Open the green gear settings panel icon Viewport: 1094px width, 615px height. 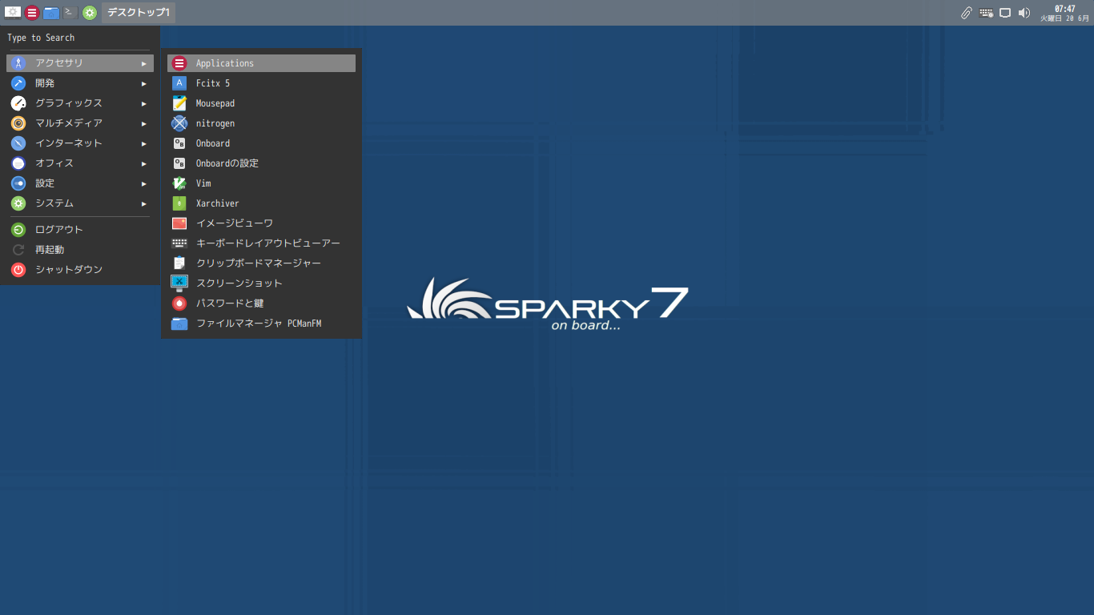pyautogui.click(x=90, y=13)
